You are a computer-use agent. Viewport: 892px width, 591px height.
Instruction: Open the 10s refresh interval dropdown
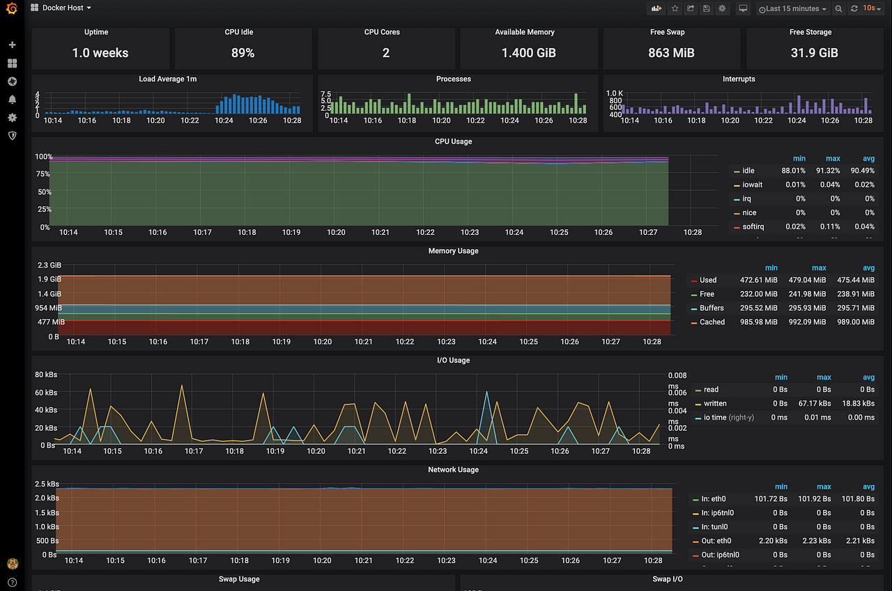coord(871,8)
